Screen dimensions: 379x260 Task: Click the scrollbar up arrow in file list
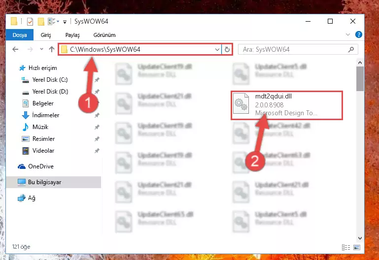point(360,63)
